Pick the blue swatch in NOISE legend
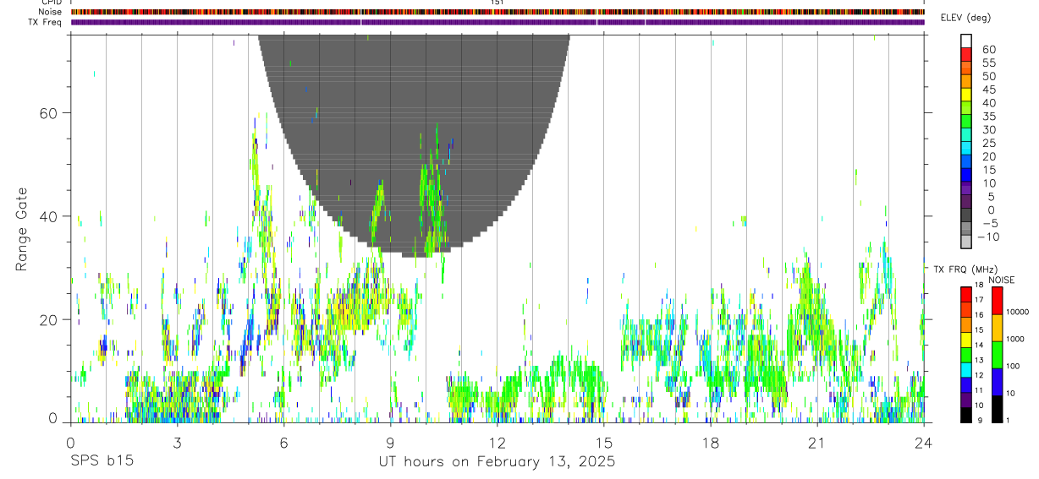This screenshot has width=1039, height=479. [997, 382]
